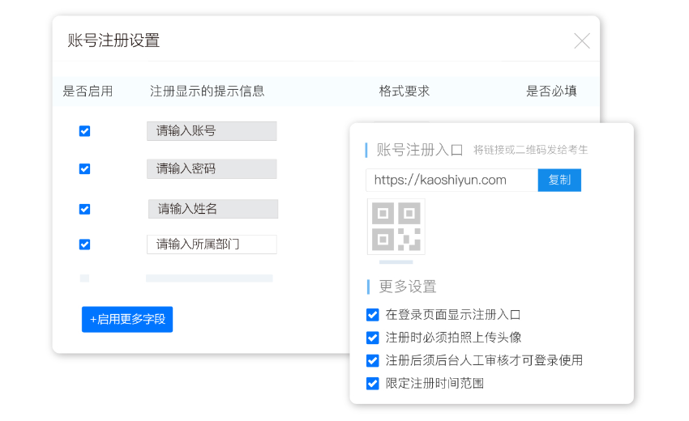Click the 是否必填 column header
Image resolution: width=689 pixels, height=421 pixels.
coord(551,91)
